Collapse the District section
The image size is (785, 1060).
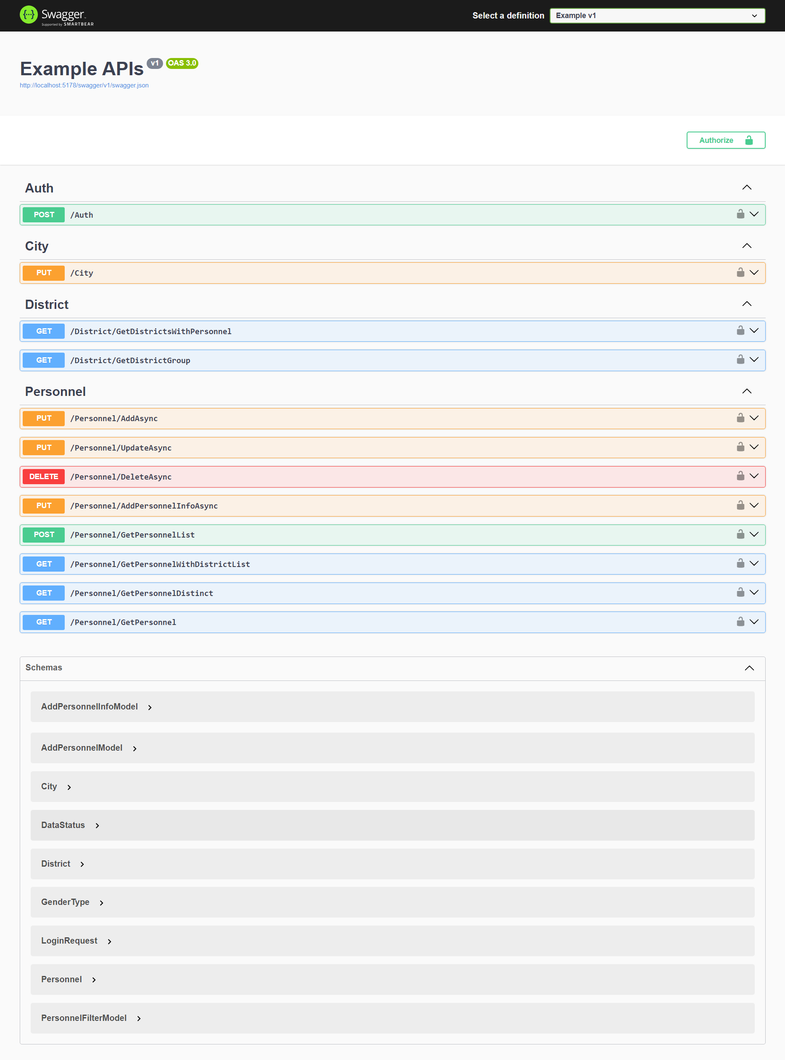pyautogui.click(x=746, y=303)
